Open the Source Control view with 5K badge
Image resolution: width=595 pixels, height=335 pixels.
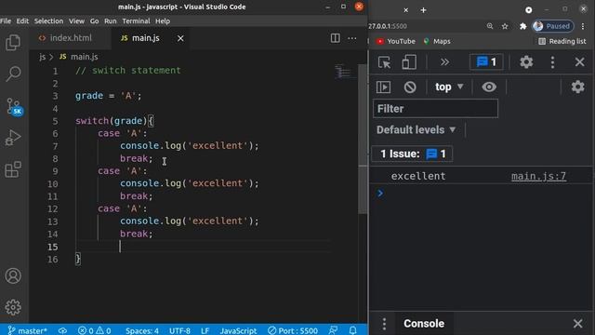pos(14,107)
